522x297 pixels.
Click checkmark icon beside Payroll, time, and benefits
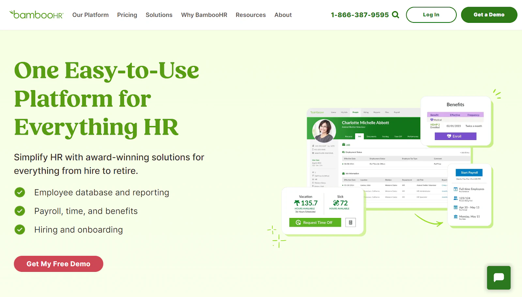tap(20, 211)
